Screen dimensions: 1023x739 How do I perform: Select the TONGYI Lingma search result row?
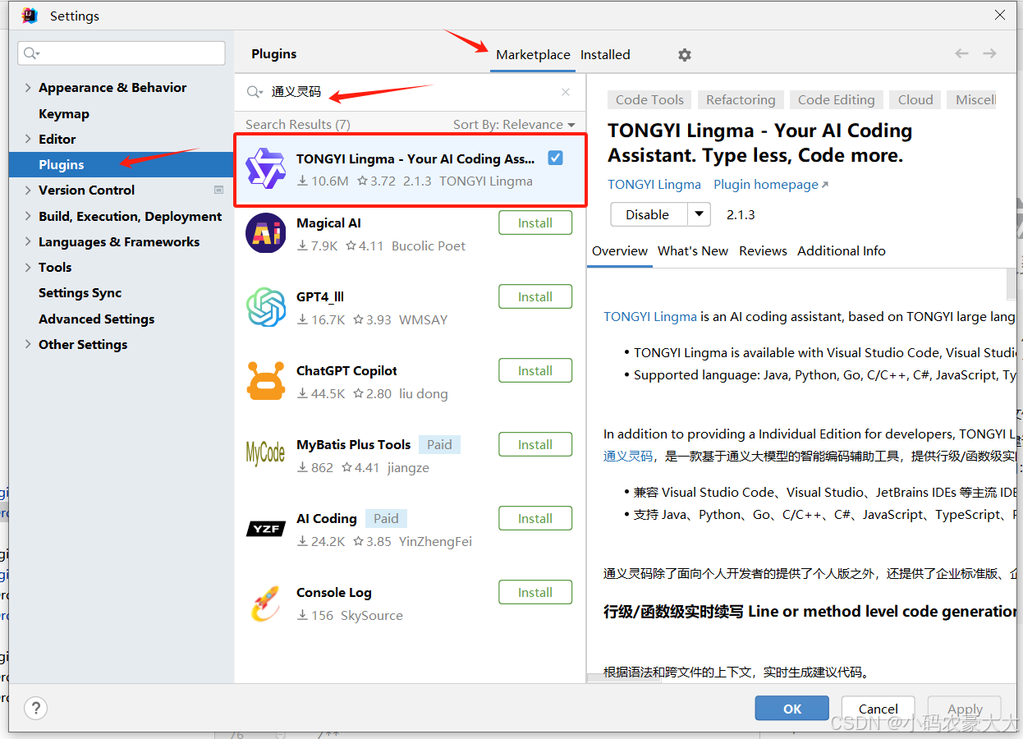411,170
